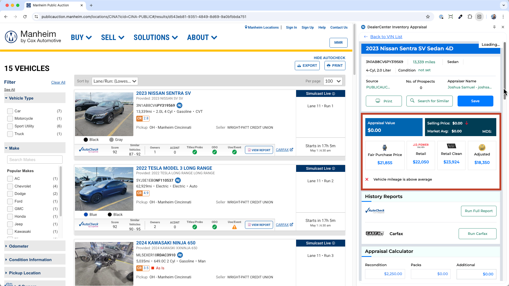Close the DealerCenter Inventory Appraisal panel
Image resolution: width=509 pixels, height=286 pixels.
pos(503,27)
